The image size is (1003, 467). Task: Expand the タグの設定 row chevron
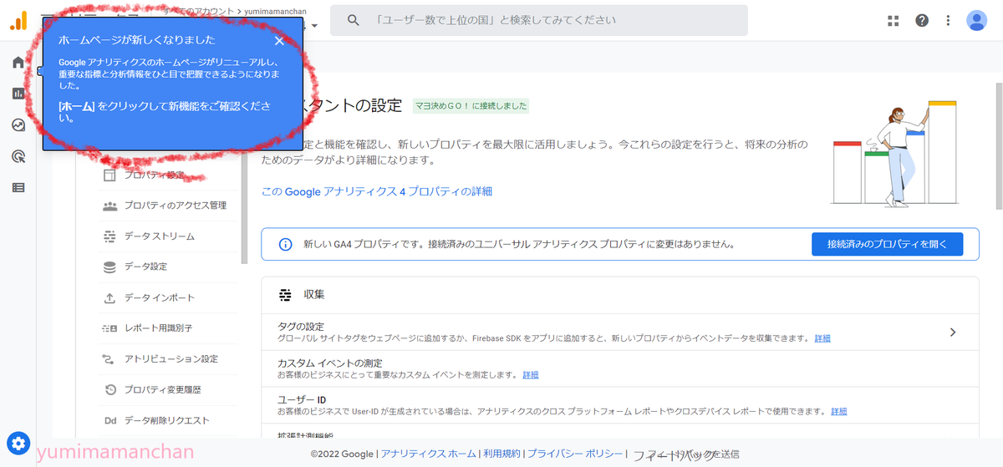(953, 332)
